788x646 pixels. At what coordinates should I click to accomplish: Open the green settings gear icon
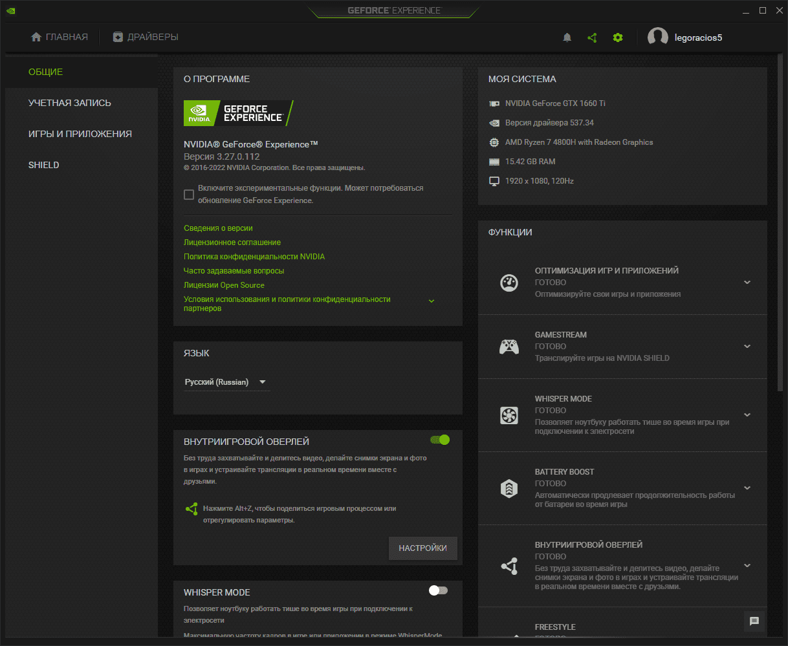618,38
